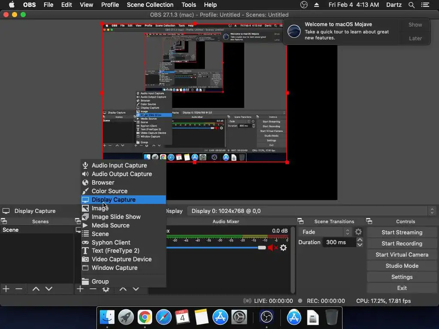The image size is (439, 329).
Task: Click the paintbrush icon beside Color Source
Action: click(x=85, y=191)
